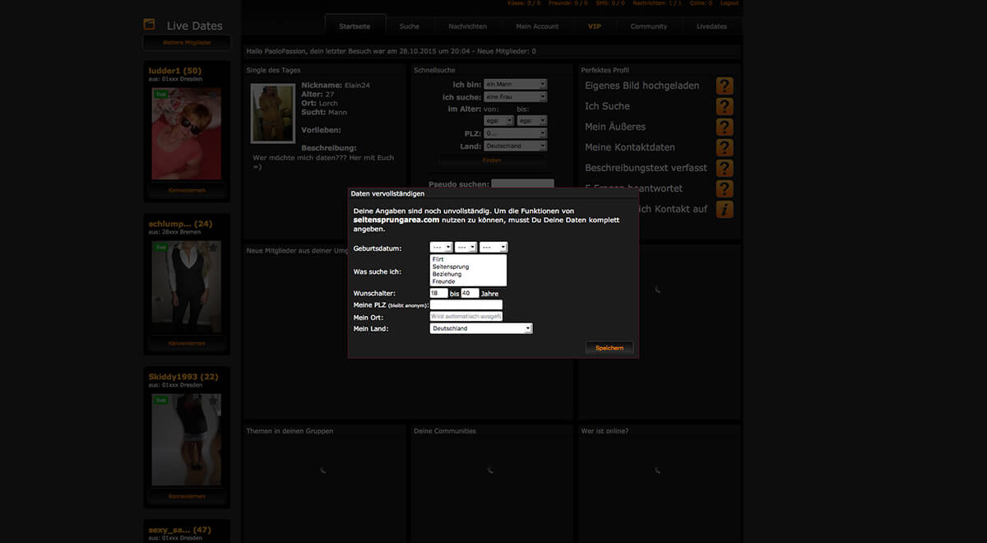Viewport: 987px width, 543px height.
Task: Open the Single des Tages photo of Elain24
Action: click(272, 113)
